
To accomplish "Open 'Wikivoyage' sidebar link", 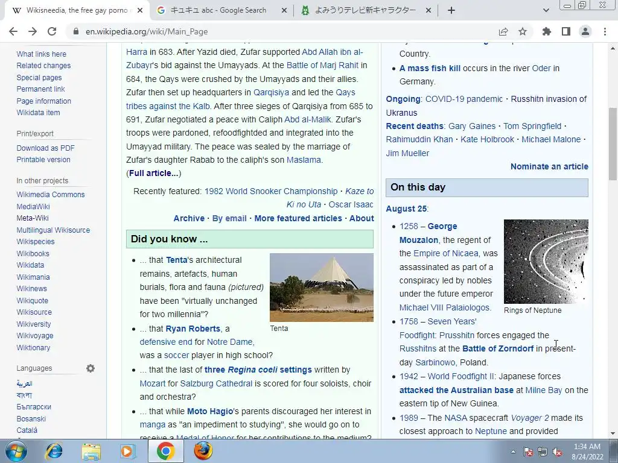I will (34, 336).
